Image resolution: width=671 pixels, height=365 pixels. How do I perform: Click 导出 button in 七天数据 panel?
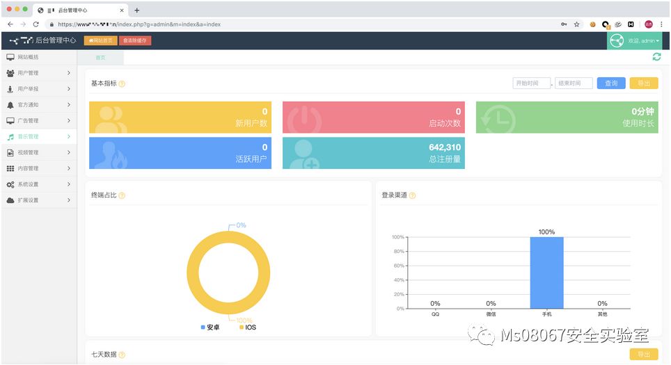[x=644, y=355]
